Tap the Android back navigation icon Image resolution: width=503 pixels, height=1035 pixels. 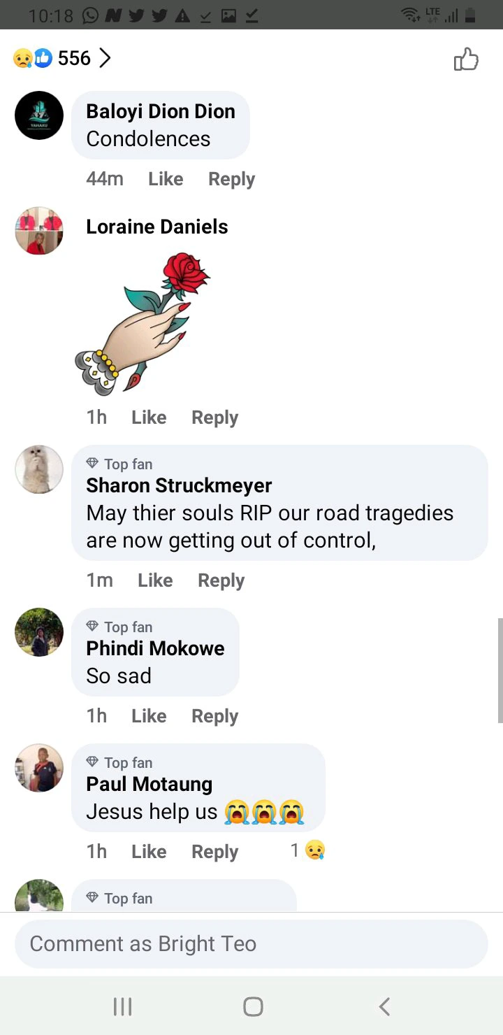click(x=384, y=1006)
